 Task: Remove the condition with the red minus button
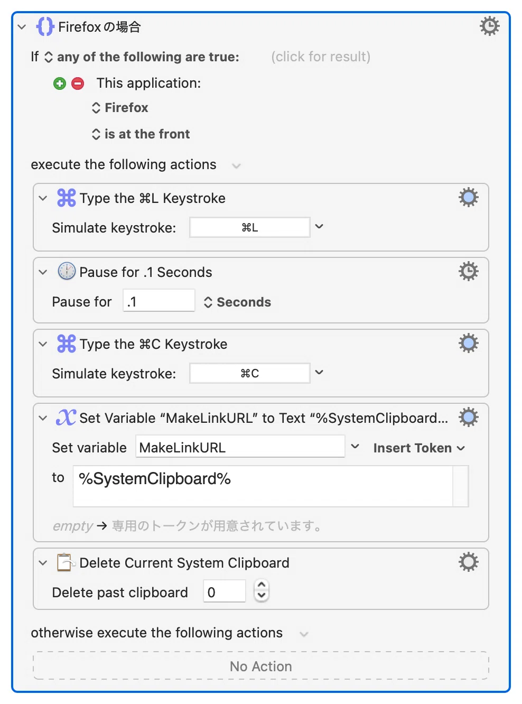[78, 84]
